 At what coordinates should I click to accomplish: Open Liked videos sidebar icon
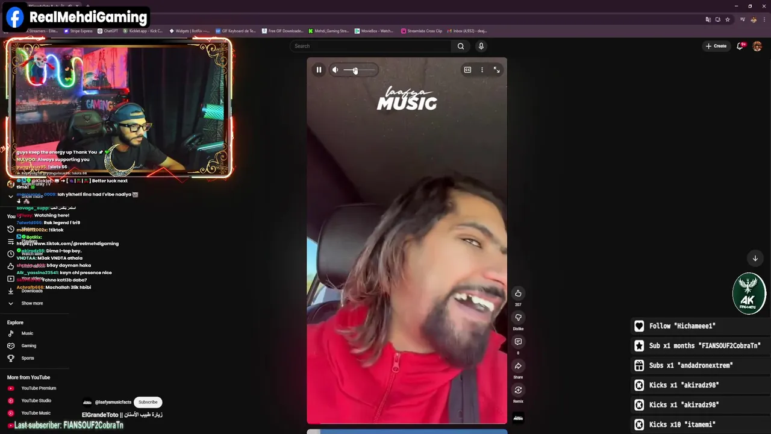coord(10,266)
